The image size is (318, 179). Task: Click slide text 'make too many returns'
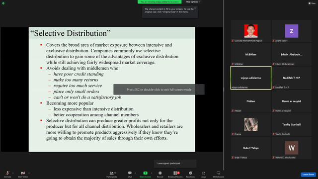point(76,80)
